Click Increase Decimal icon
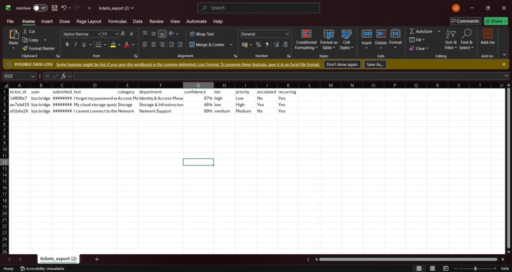 point(276,44)
